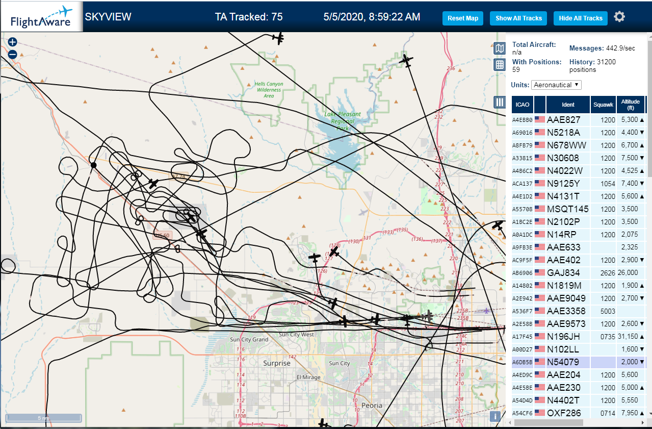The height and width of the screenshot is (429, 652).
Task: Select the black dot track marker
Action: coord(93,165)
